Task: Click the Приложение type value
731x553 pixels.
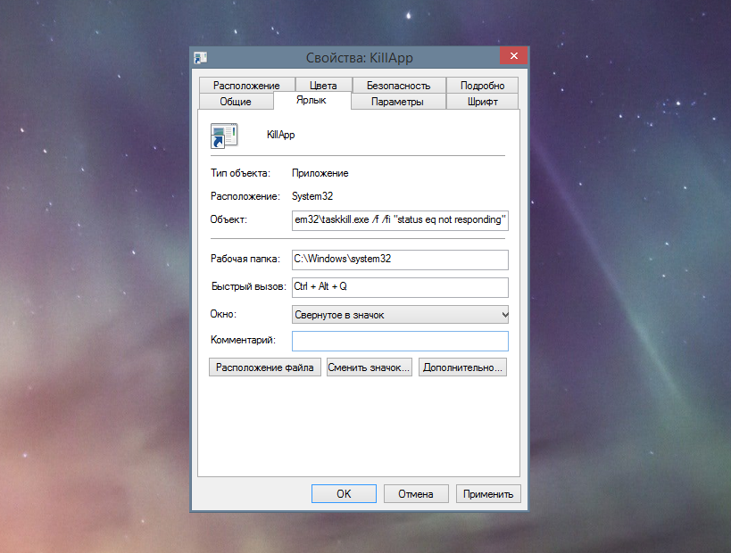Action: pos(320,173)
